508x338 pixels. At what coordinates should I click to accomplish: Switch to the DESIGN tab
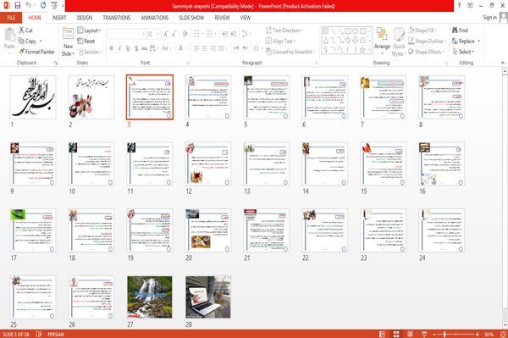click(85, 18)
